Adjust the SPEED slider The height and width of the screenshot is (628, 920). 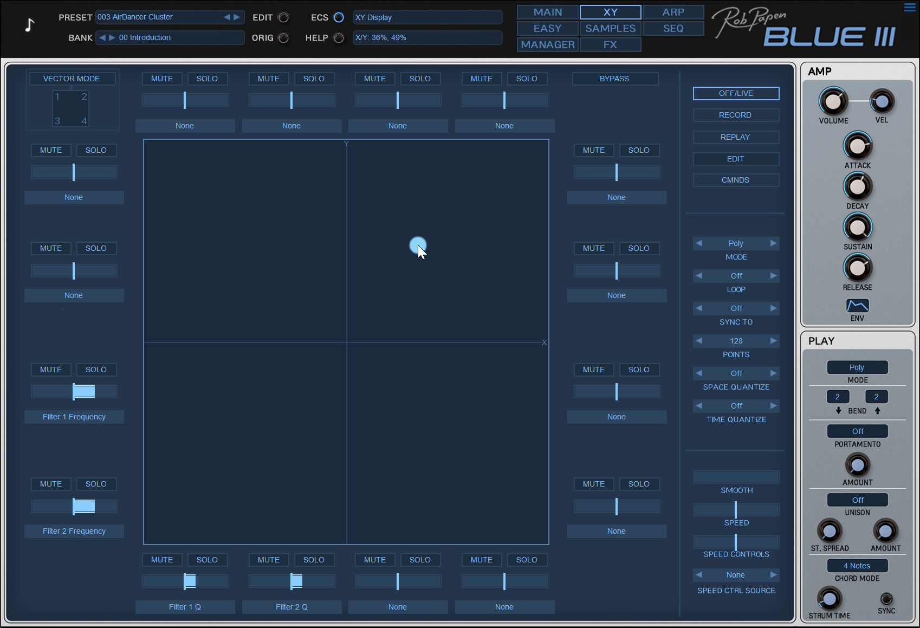pos(736,510)
